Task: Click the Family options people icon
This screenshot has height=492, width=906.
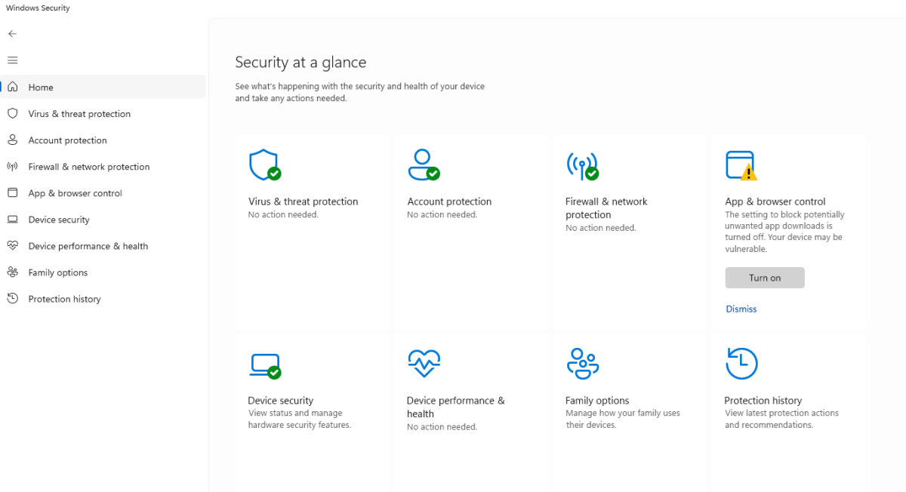Action: coord(583,363)
